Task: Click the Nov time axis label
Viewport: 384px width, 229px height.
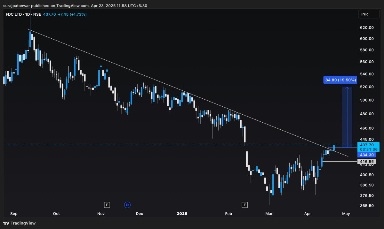Action: [101, 213]
